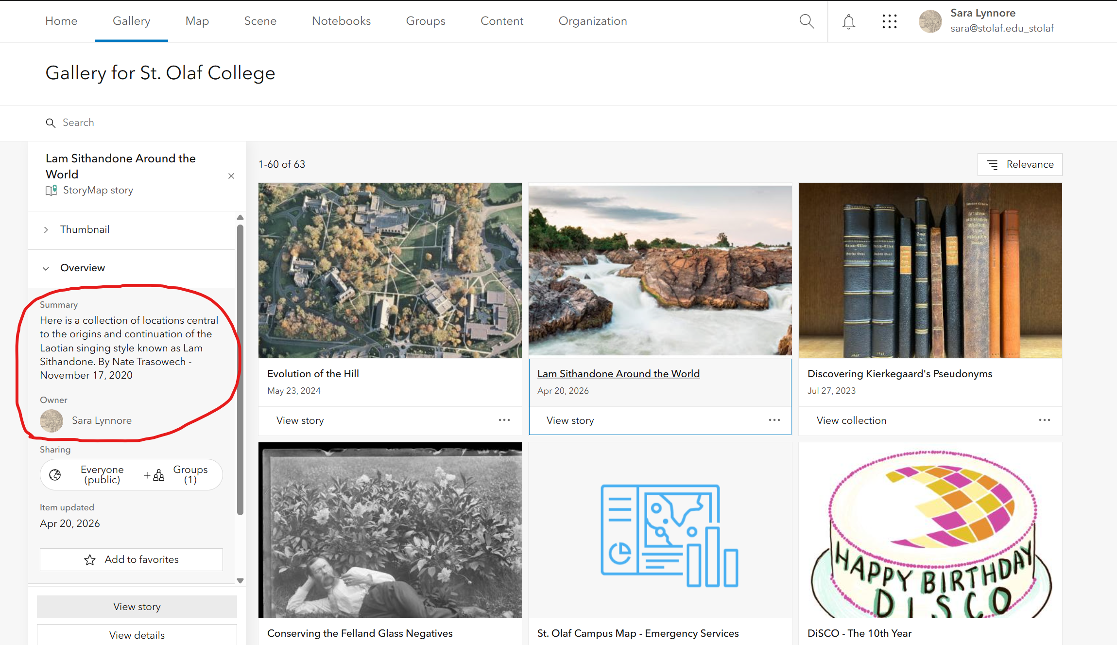
Task: Click the scroll down arrow in details panel
Action: (240, 581)
